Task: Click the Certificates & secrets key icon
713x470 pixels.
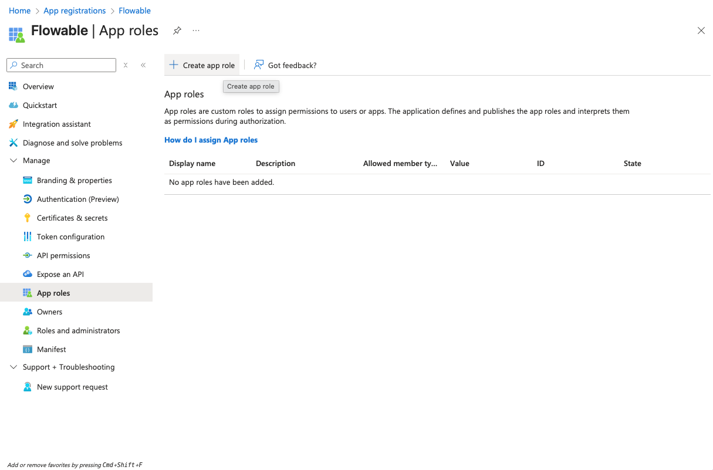Action: 27,218
